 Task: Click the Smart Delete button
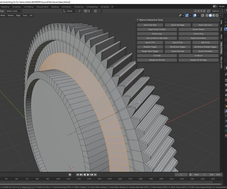pos(198,29)
